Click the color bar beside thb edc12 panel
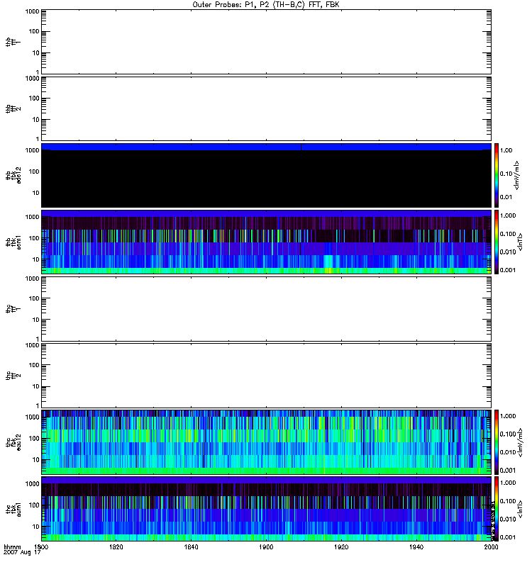Screen dimensions: 532x567 497,175
